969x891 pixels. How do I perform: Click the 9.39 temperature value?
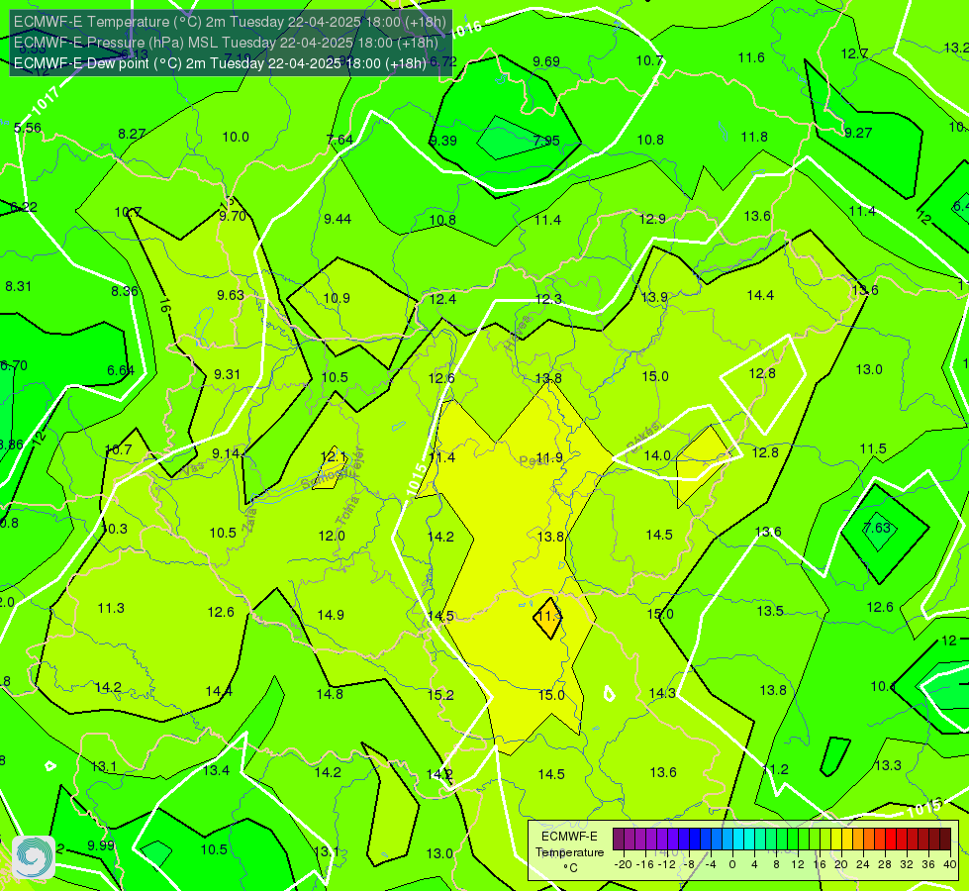click(443, 141)
